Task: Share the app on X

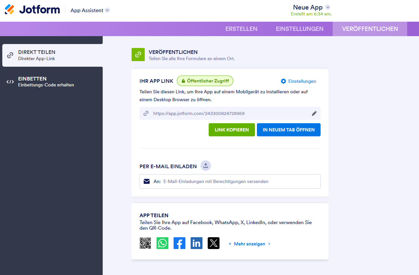Action: [214, 243]
